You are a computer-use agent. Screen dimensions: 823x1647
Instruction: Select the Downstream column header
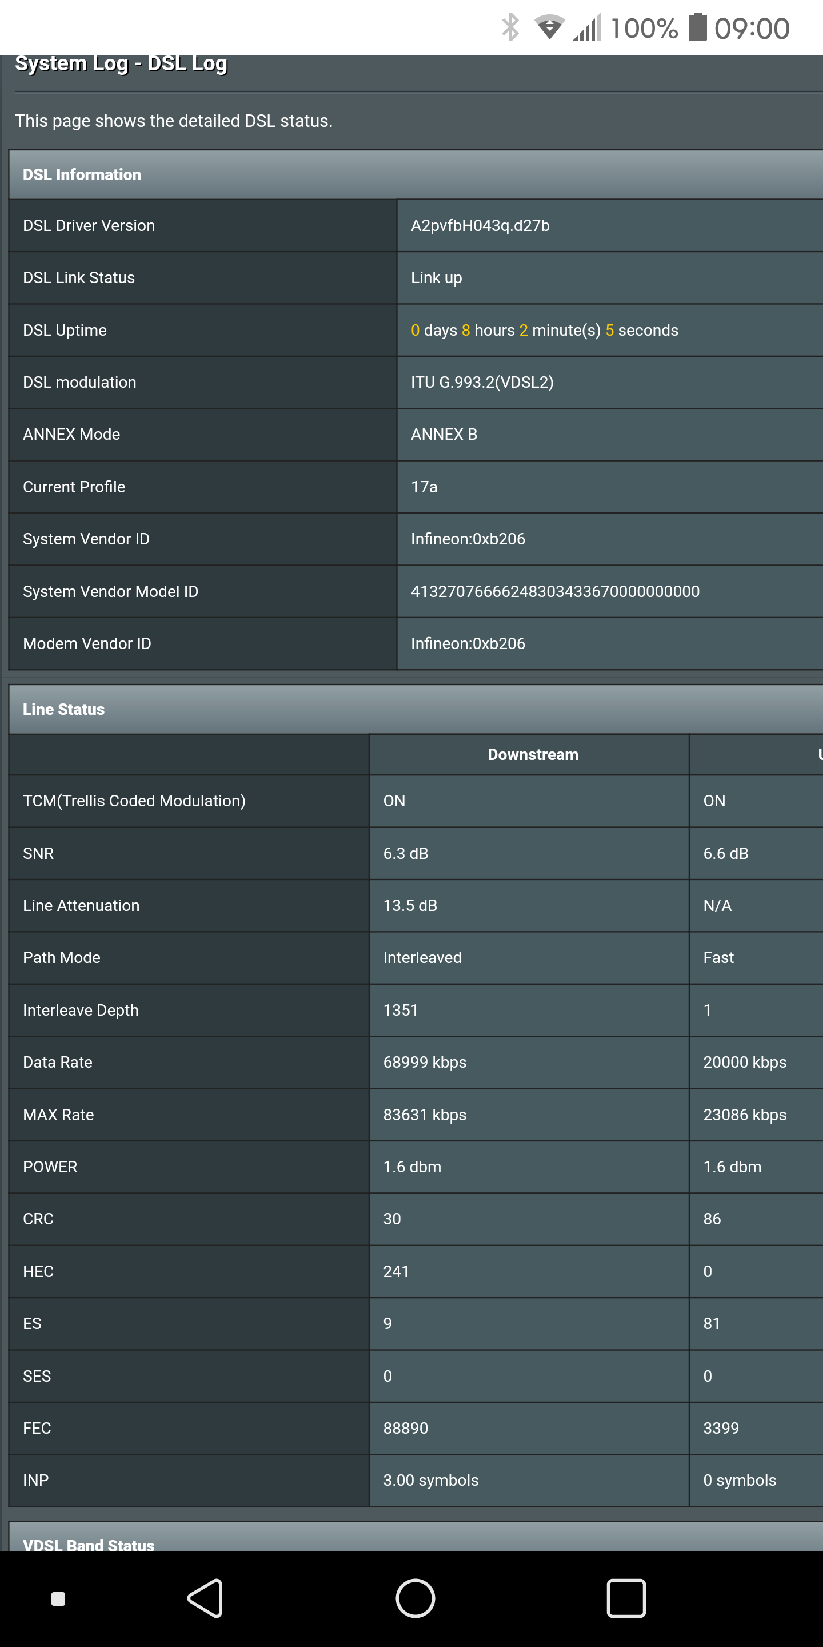click(x=532, y=754)
